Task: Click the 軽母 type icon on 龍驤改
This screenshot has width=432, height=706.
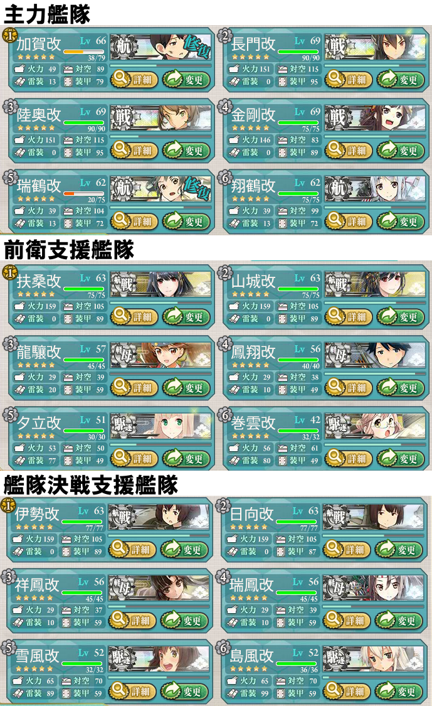Action: point(122,355)
